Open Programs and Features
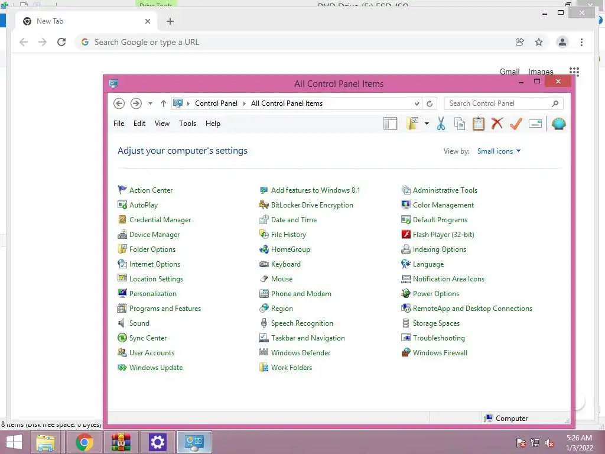The image size is (605, 454). click(x=165, y=309)
